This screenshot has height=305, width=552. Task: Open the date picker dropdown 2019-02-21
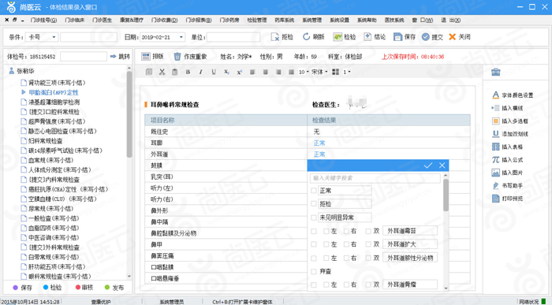tap(181, 37)
